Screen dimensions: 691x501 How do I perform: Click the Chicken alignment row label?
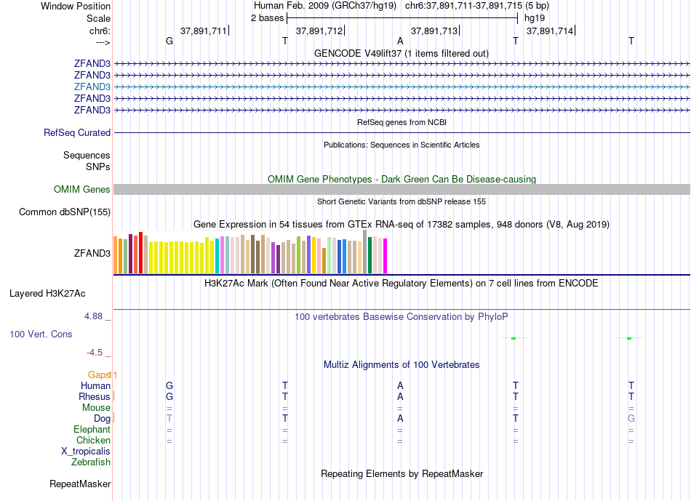[x=93, y=440]
